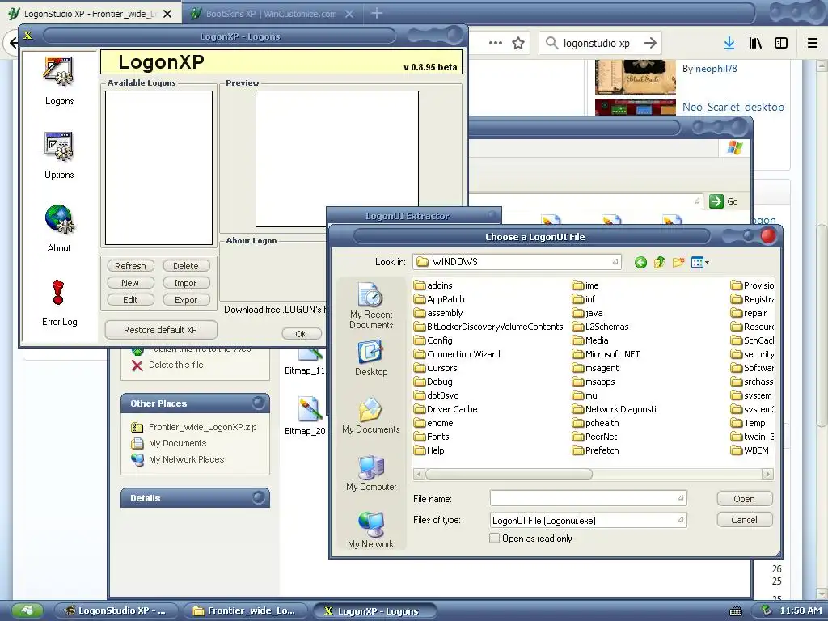Click right arrow of file list scrollbar

[x=768, y=474]
